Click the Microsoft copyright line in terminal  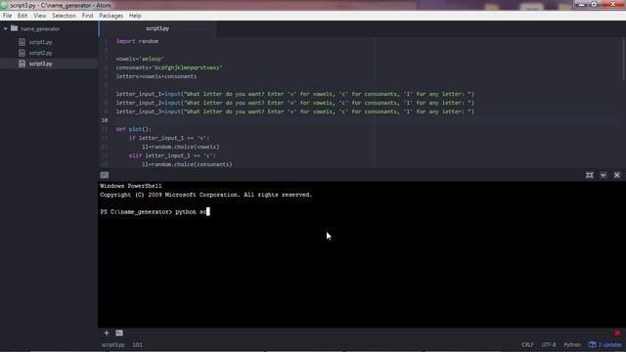[x=206, y=195]
